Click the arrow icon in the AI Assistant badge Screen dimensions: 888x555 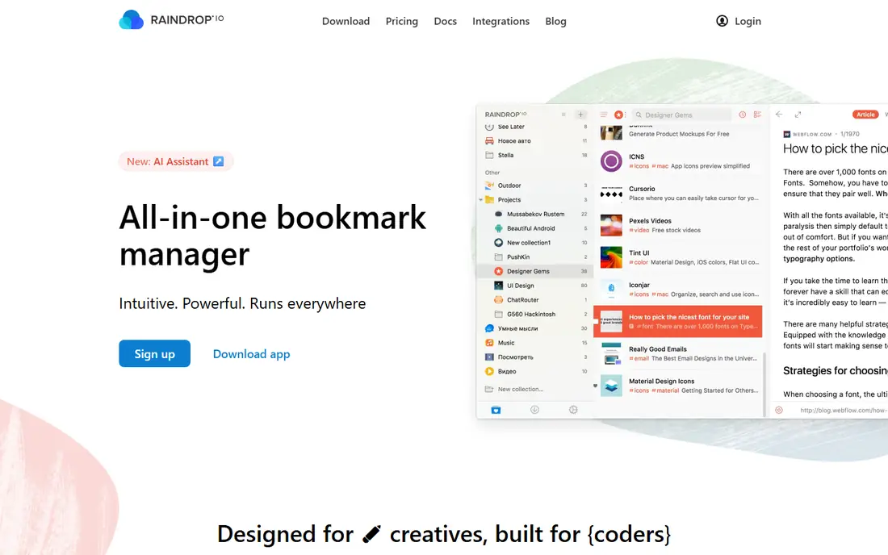pyautogui.click(x=219, y=161)
